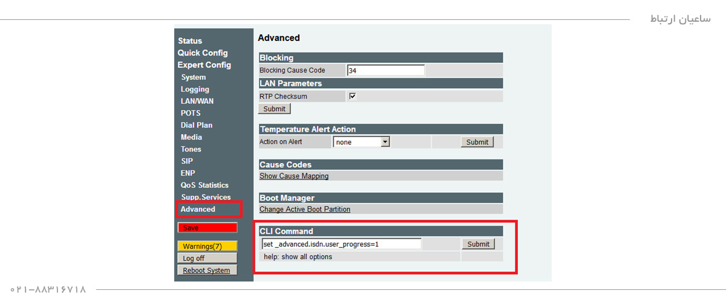
Task: Open the yellow Warnings(7) button
Action: tap(207, 246)
